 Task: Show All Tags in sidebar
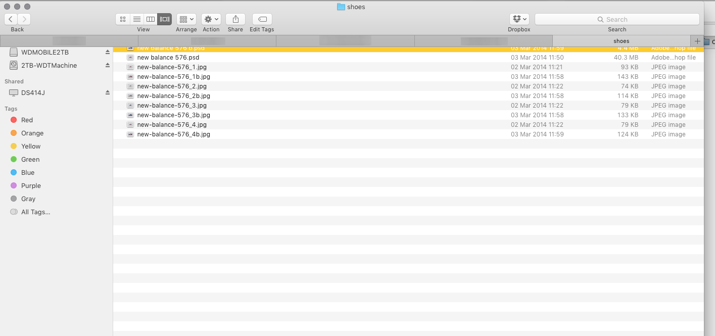coord(35,212)
